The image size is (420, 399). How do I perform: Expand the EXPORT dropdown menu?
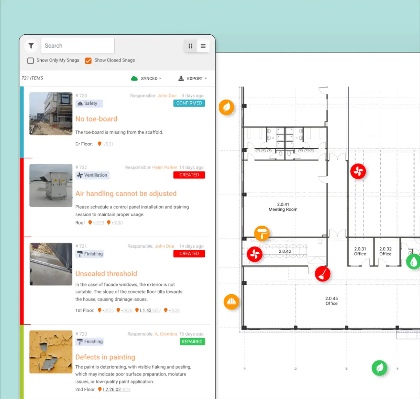192,78
